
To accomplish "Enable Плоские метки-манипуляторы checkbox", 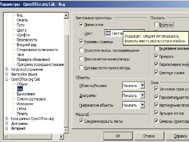I will 81,59.
